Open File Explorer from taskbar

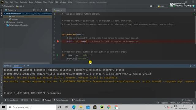tap(81, 107)
